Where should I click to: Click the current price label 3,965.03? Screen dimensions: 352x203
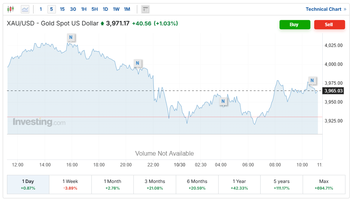click(x=334, y=91)
